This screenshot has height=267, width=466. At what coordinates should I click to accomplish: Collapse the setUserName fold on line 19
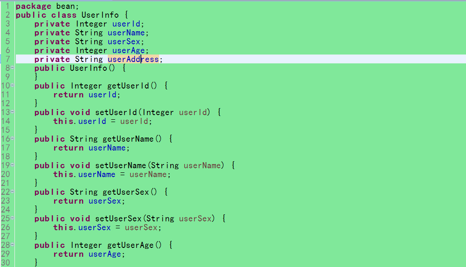coord(13,165)
